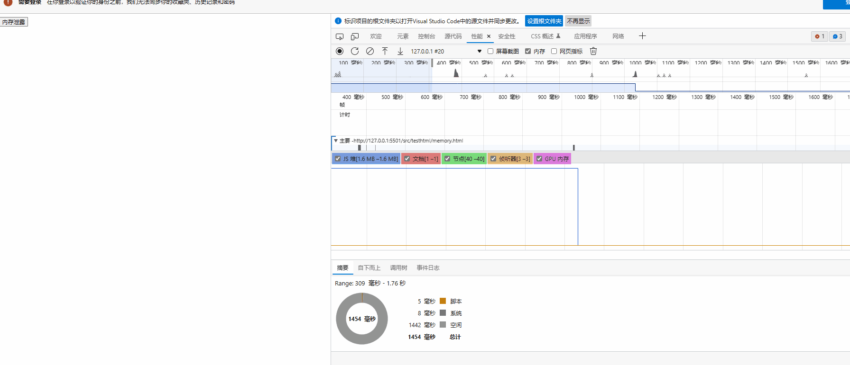Click the donut chart showing 1454 毫秒
The height and width of the screenshot is (365, 850).
[362, 319]
